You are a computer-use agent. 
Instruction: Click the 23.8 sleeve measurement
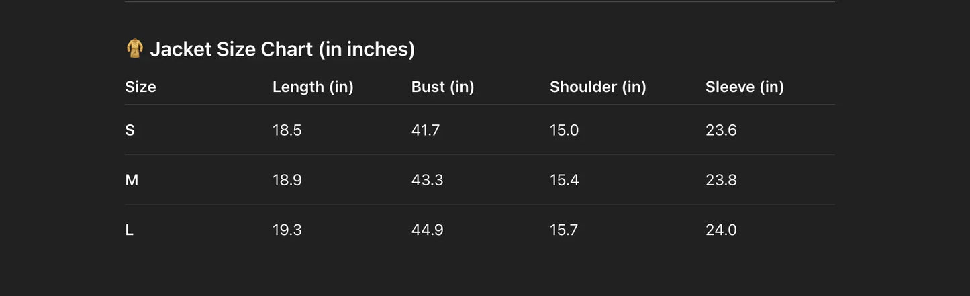721,180
